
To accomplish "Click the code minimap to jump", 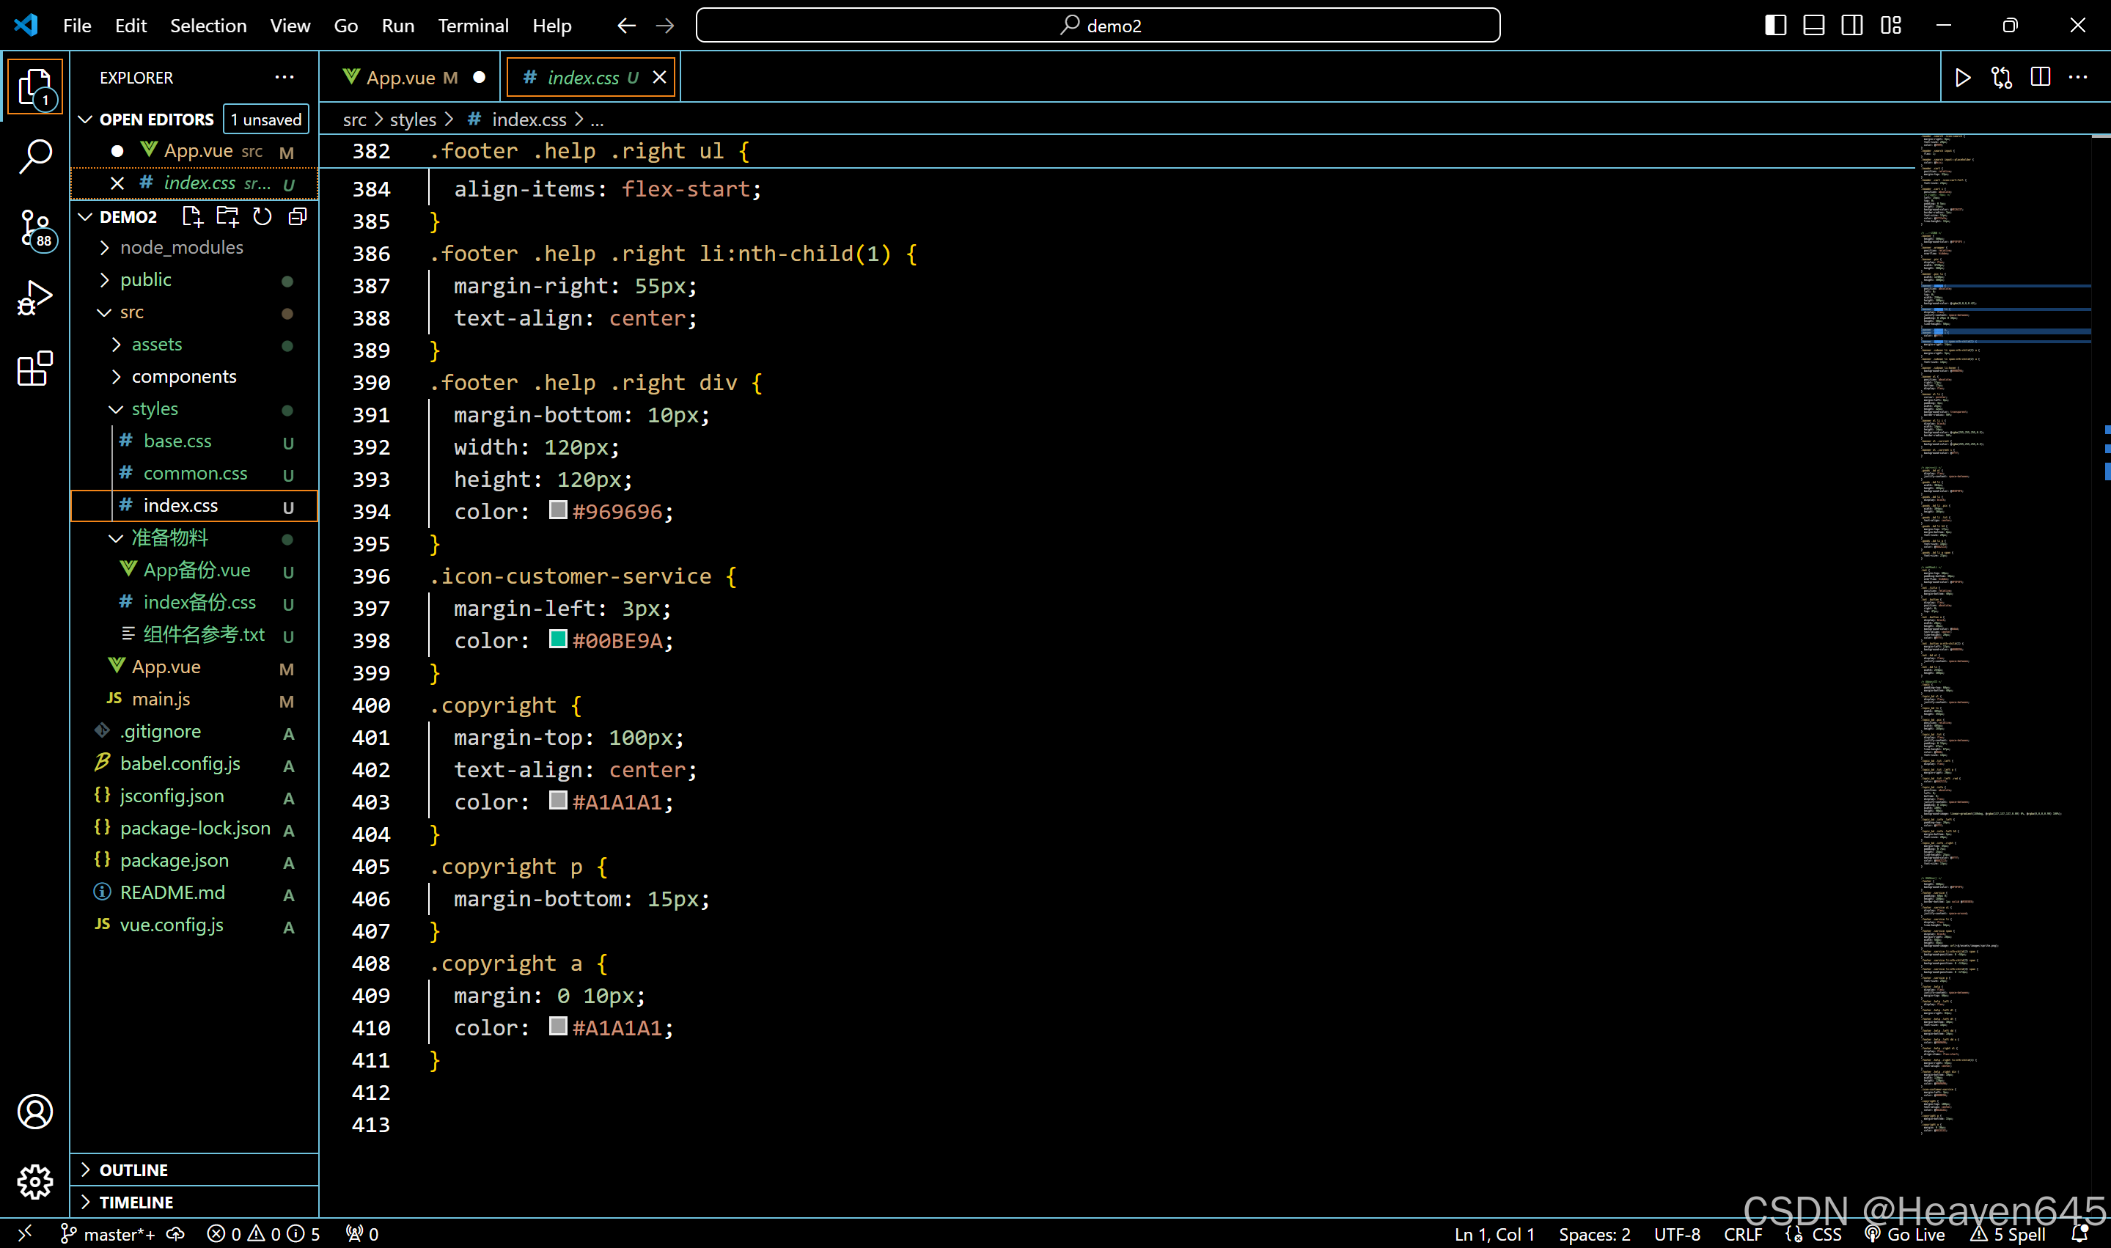I will click(2004, 635).
